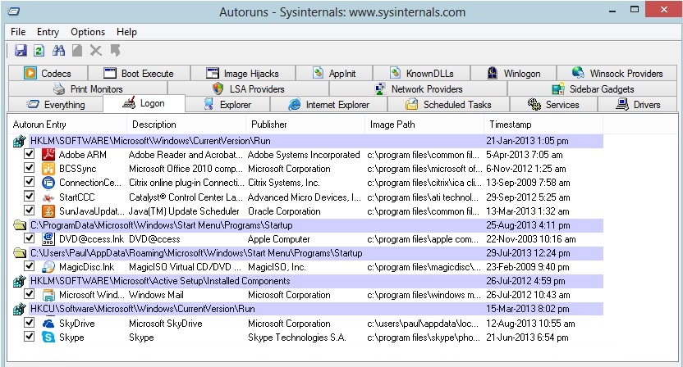
Task: Open the Sidebar Gadgets tab
Action: [x=593, y=89]
